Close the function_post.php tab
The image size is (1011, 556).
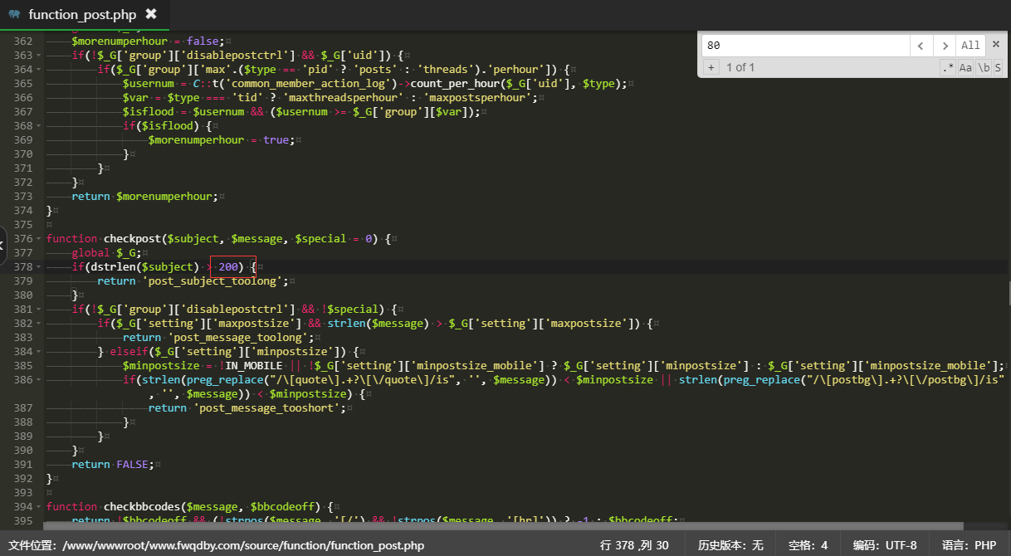click(150, 14)
